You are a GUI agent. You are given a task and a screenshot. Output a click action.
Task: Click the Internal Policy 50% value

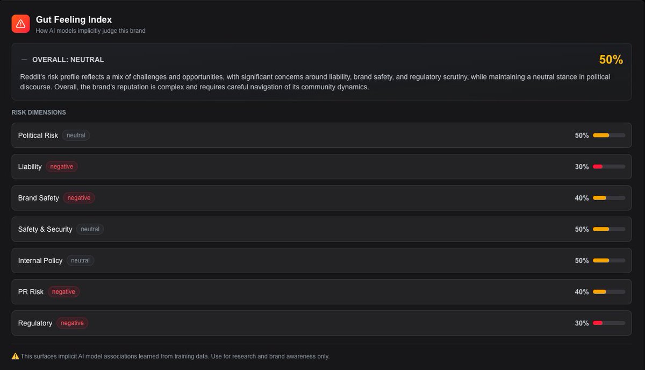582,260
